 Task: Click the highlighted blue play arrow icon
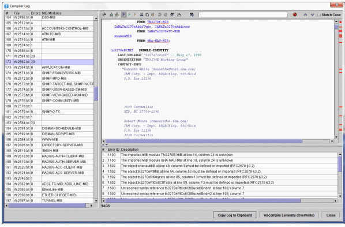[x=123, y=14]
